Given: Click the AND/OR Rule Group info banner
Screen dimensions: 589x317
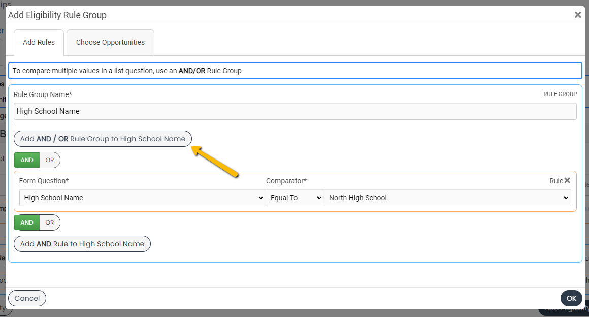Looking at the screenshot, I should 294,71.
